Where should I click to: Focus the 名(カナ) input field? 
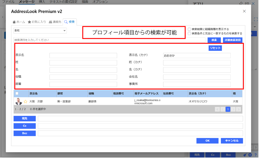[197, 70]
